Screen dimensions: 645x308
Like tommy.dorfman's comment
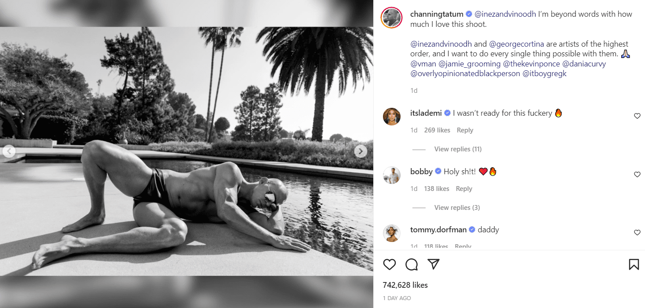click(637, 233)
